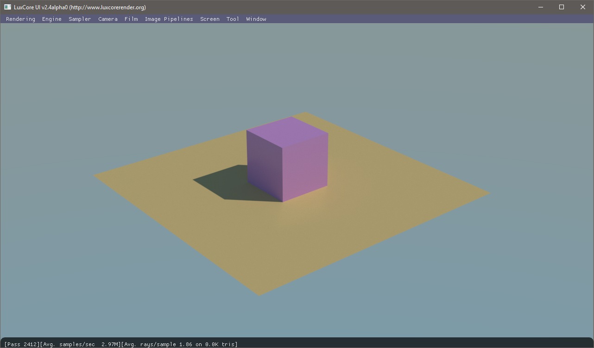The height and width of the screenshot is (348, 594).
Task: Click the LuxCore app icon in title bar
Action: pos(7,7)
